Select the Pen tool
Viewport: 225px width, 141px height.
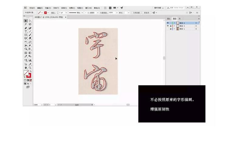(x=26, y=28)
